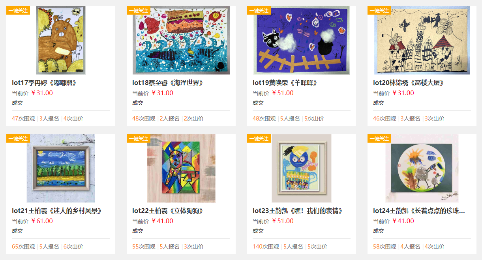The image size is (482, 260).
Task: Open the cubist dog painting image of lot22
Action: click(x=181, y=168)
